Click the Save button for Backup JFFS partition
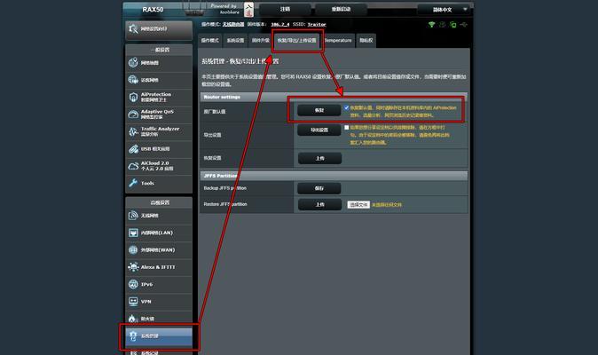Image resolution: width=598 pixels, height=355 pixels. pyautogui.click(x=319, y=188)
